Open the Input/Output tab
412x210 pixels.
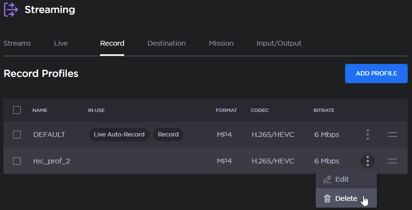click(x=279, y=43)
